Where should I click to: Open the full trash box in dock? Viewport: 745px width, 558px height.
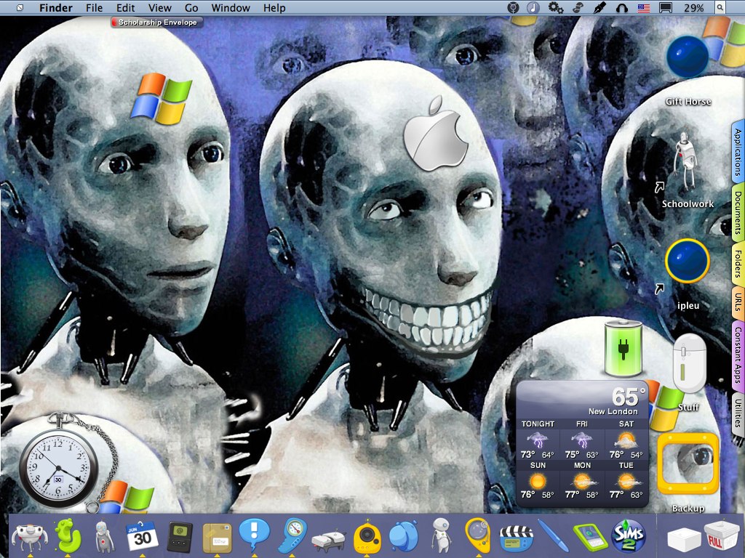coord(721,537)
